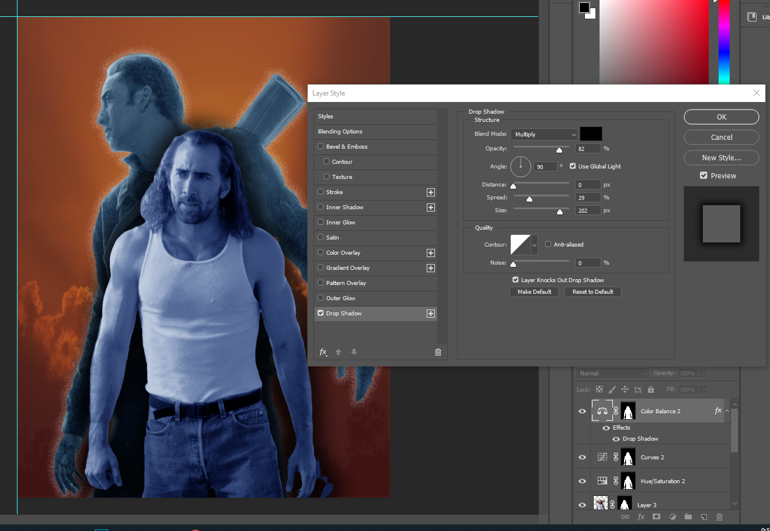Click the Color Balance 2 adjustment scales icon

602,411
